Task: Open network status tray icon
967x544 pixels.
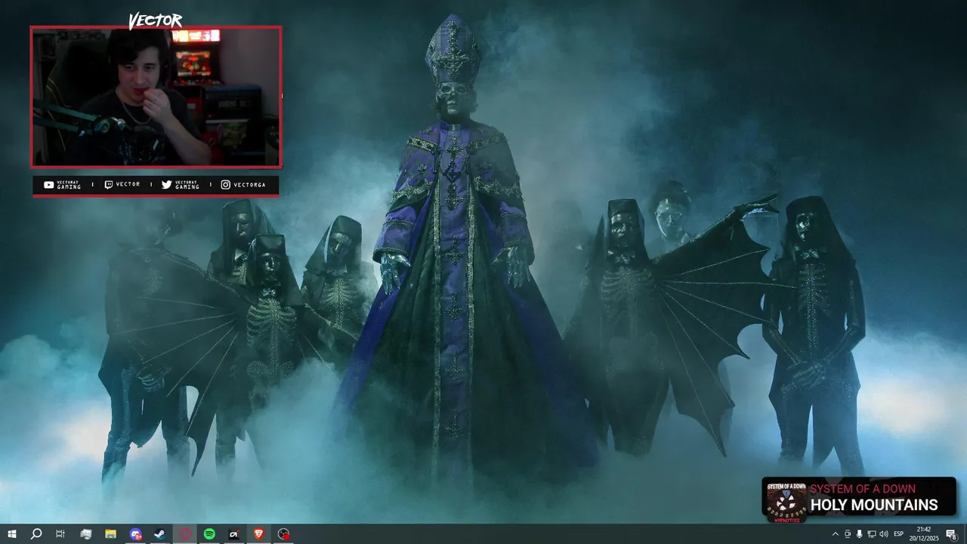Action: point(872,534)
